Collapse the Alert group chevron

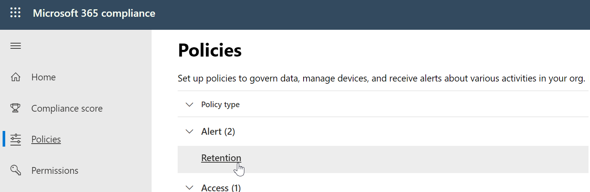click(x=189, y=131)
